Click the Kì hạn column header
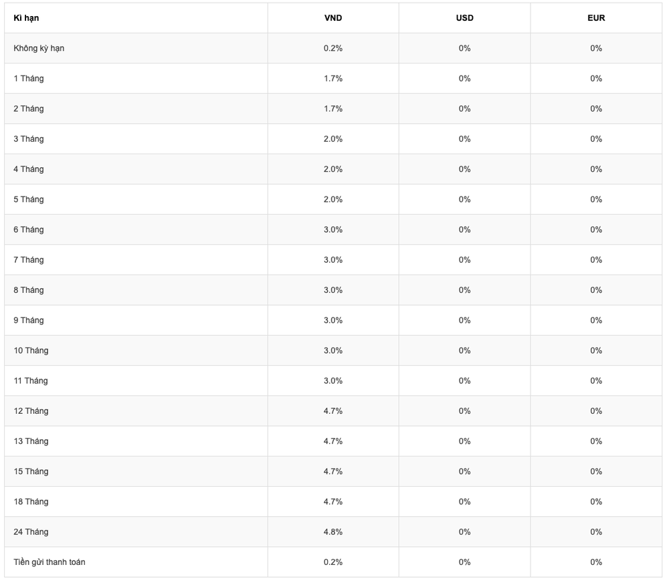The height and width of the screenshot is (581, 669). tap(26, 18)
